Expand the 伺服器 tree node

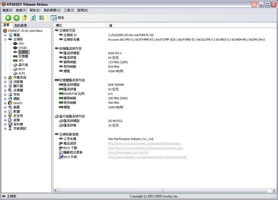tap(5, 82)
